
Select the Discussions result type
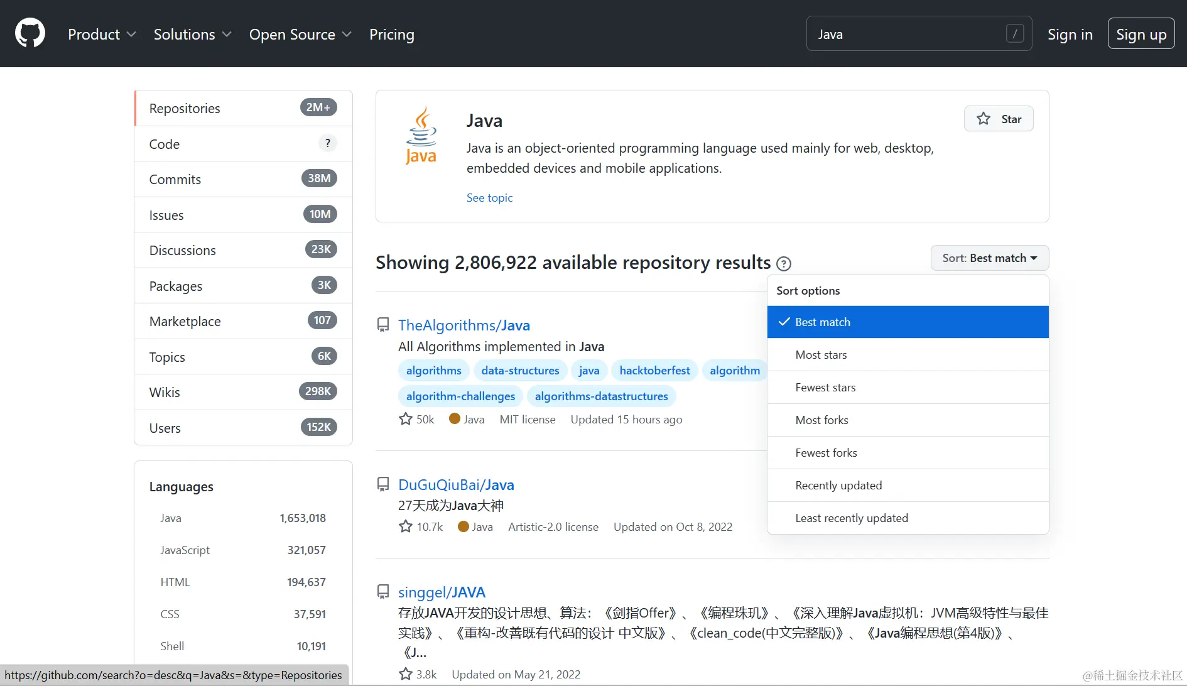coord(243,250)
